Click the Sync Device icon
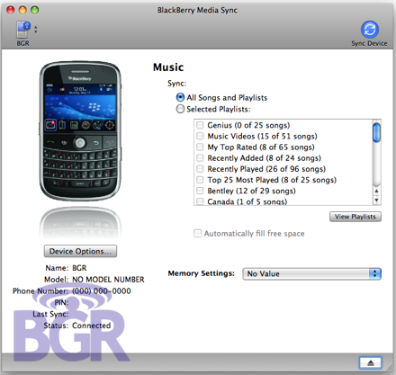Viewport: 396px width, 375px height. (369, 30)
